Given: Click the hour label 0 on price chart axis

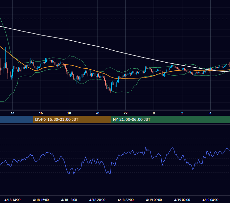Looking at the screenshot, I should pyautogui.click(x=154, y=113).
